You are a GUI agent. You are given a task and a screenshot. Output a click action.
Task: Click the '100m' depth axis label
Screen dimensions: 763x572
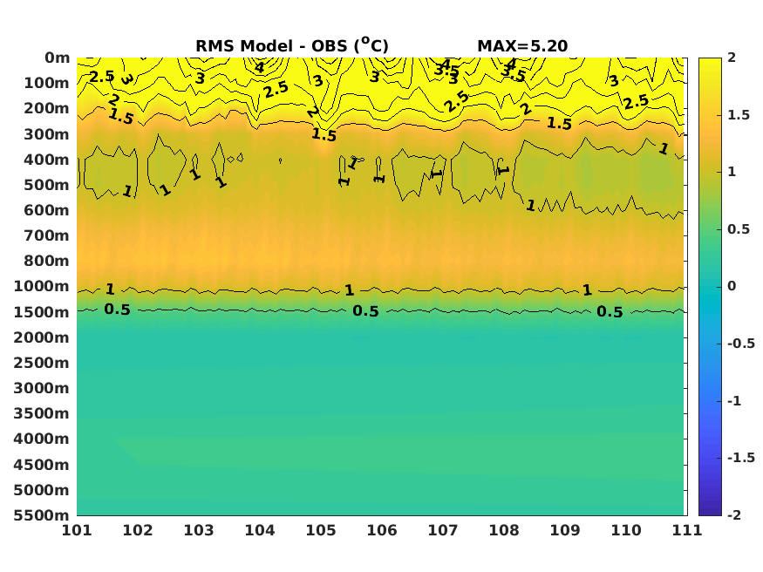tap(47, 83)
